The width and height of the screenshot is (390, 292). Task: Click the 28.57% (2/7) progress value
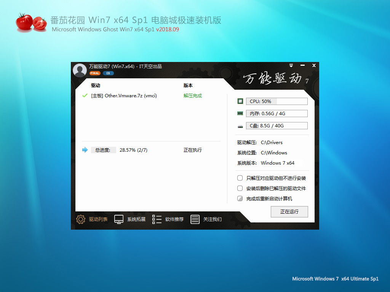[133, 150]
